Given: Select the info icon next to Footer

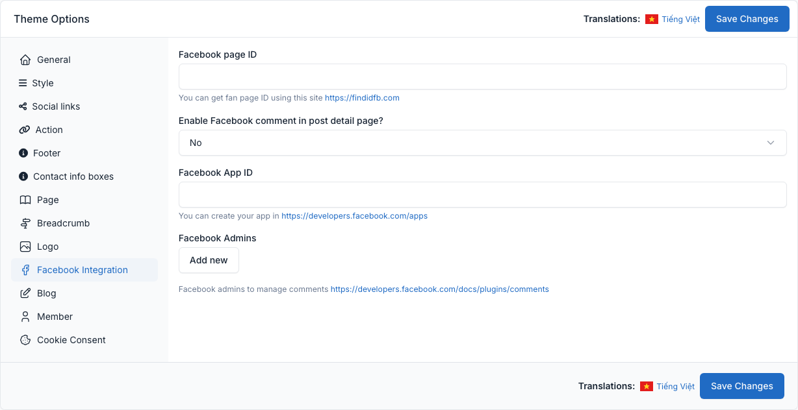Looking at the screenshot, I should 23,153.
